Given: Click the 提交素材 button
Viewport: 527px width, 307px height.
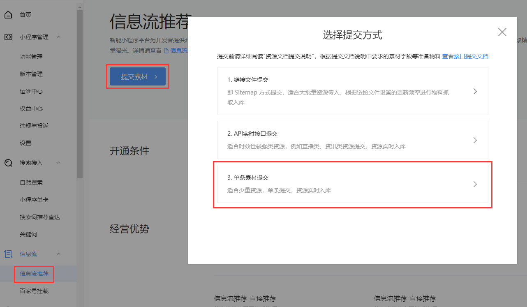Looking at the screenshot, I should tap(138, 77).
